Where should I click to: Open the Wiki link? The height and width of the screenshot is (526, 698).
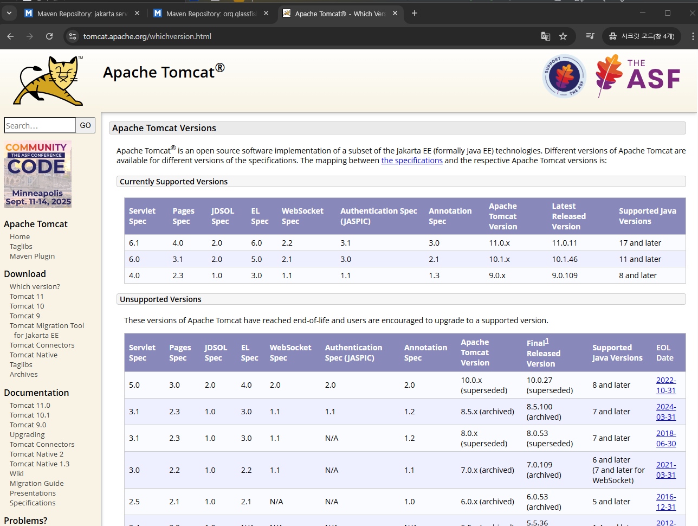click(17, 473)
